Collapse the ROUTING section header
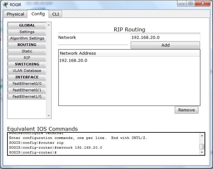 (27, 45)
